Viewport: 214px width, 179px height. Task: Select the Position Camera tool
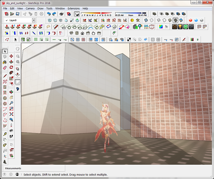point(11,125)
